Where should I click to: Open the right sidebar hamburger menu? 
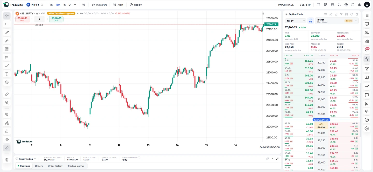(367, 15)
